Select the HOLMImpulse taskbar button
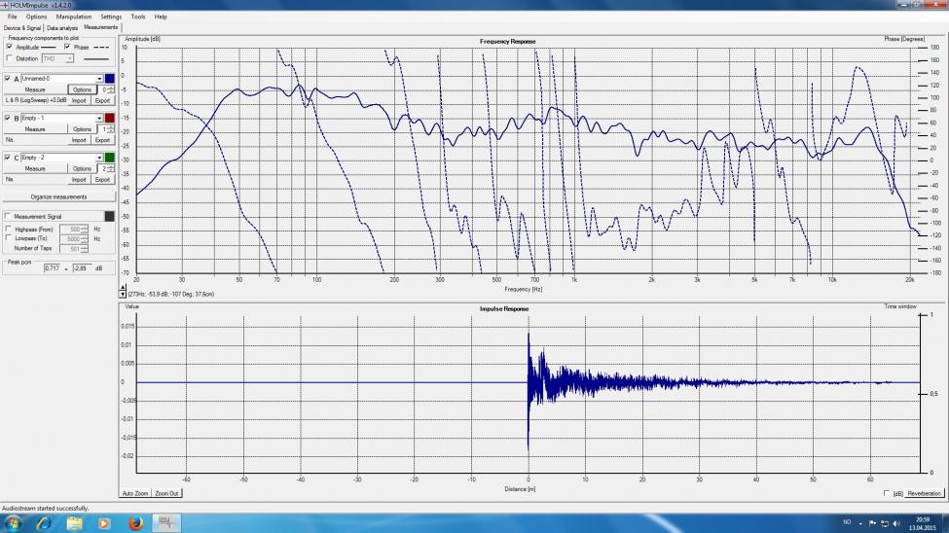This screenshot has height=533, width=949. pyautogui.click(x=165, y=523)
